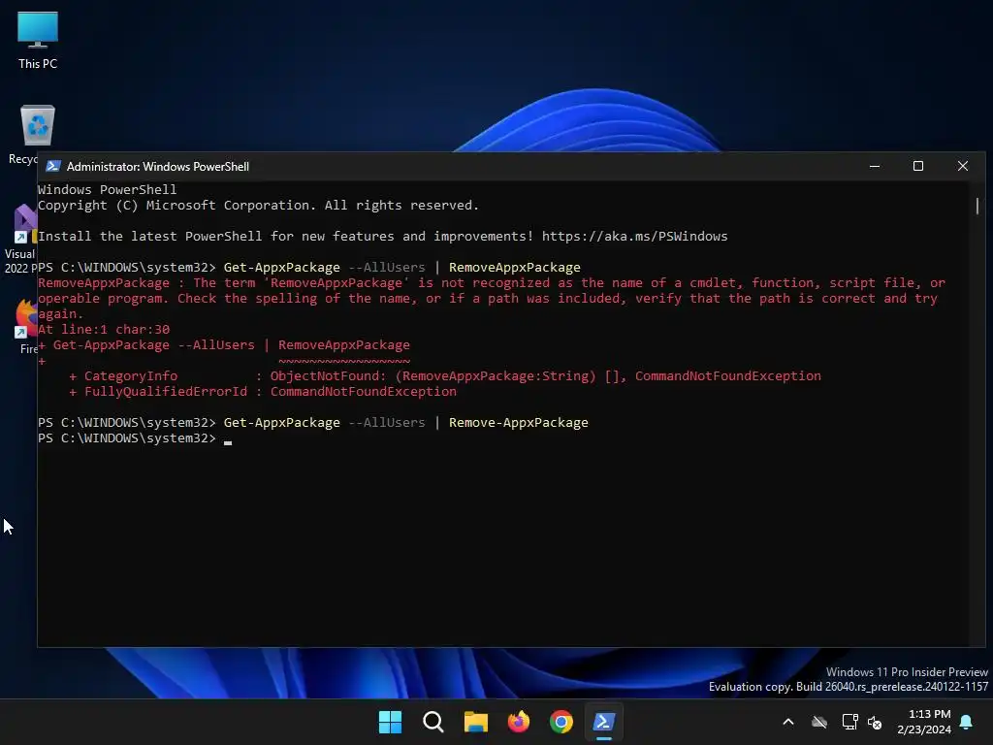
Task: Minimize the PowerShell window
Action: click(875, 167)
